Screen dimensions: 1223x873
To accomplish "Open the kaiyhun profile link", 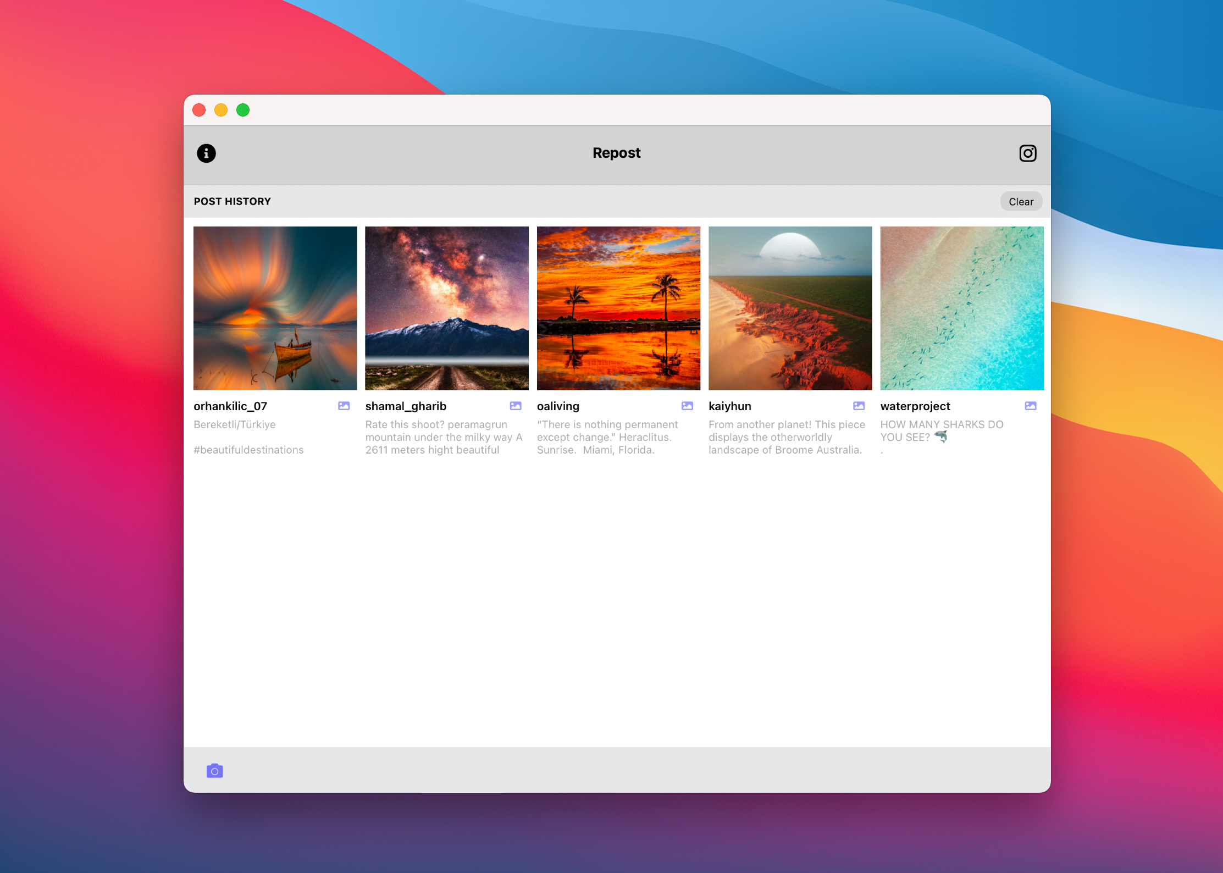I will click(730, 406).
